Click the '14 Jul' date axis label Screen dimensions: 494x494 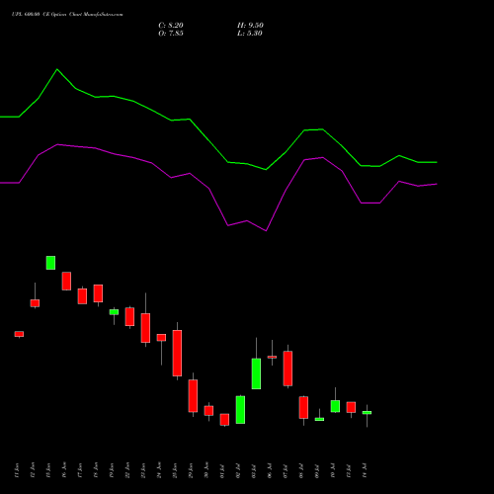pyautogui.click(x=365, y=470)
